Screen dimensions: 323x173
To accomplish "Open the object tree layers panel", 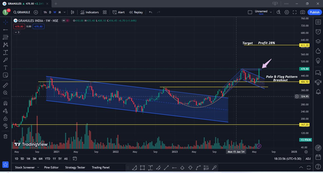I will [x=318, y=41].
